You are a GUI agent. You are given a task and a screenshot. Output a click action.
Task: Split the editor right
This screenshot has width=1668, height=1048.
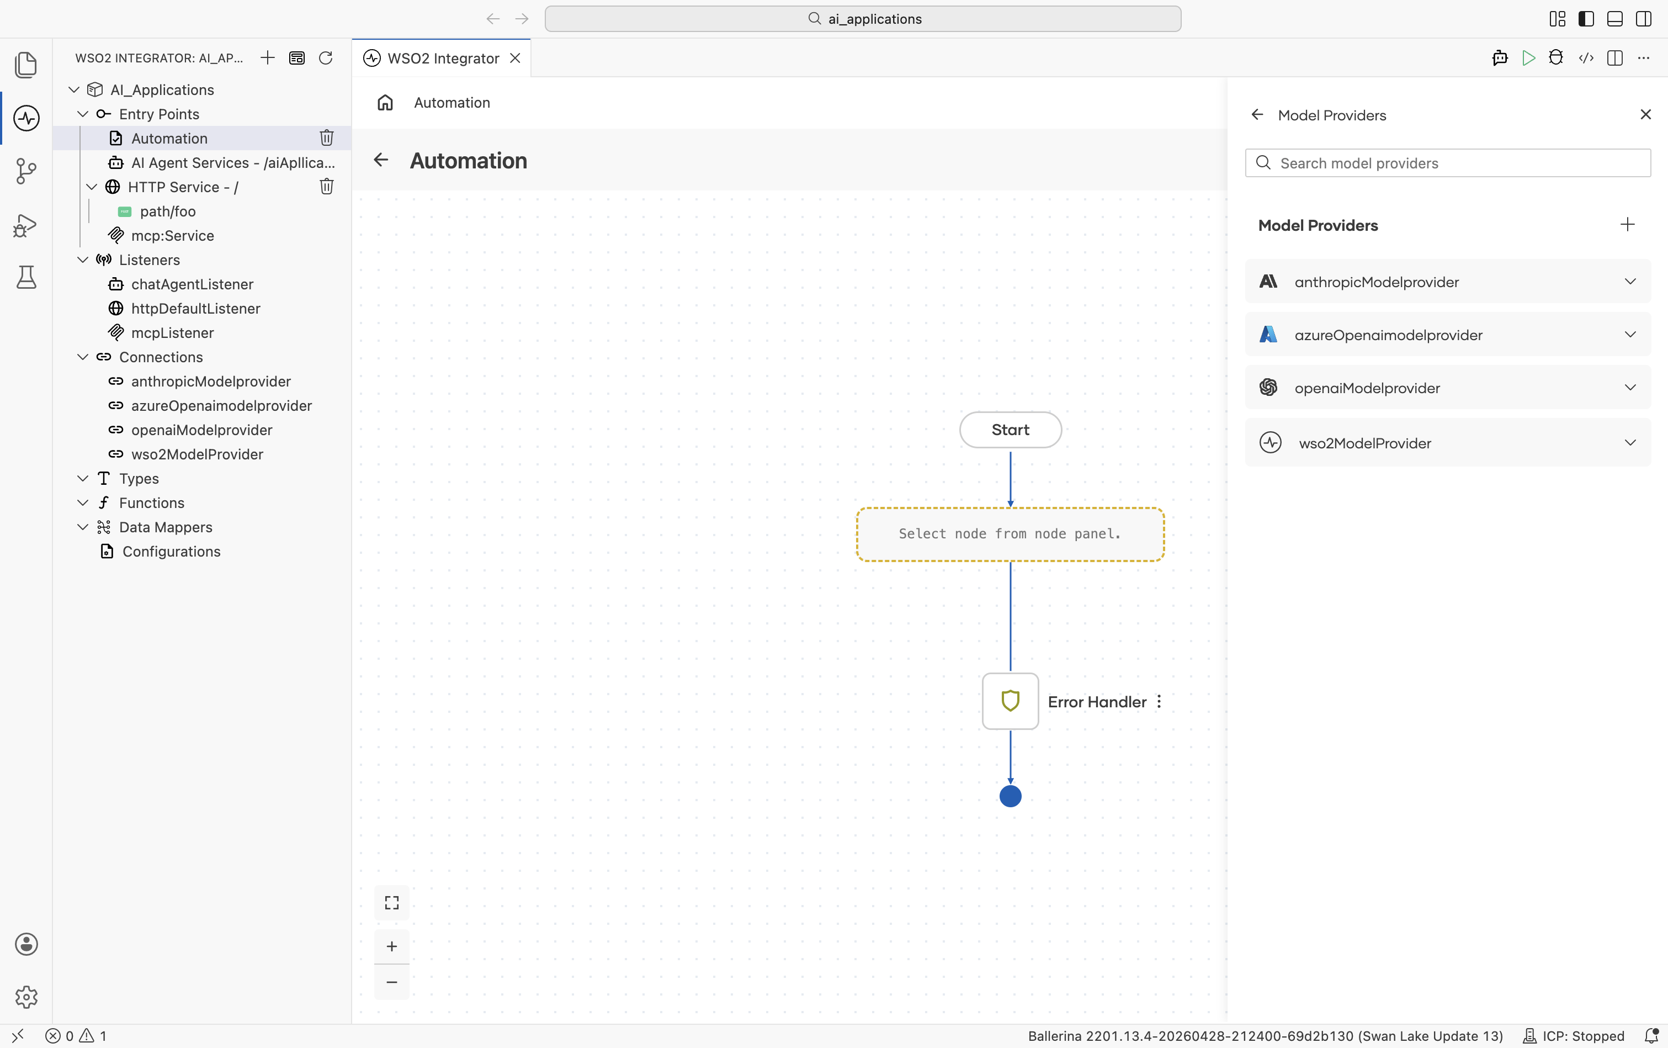coord(1614,57)
